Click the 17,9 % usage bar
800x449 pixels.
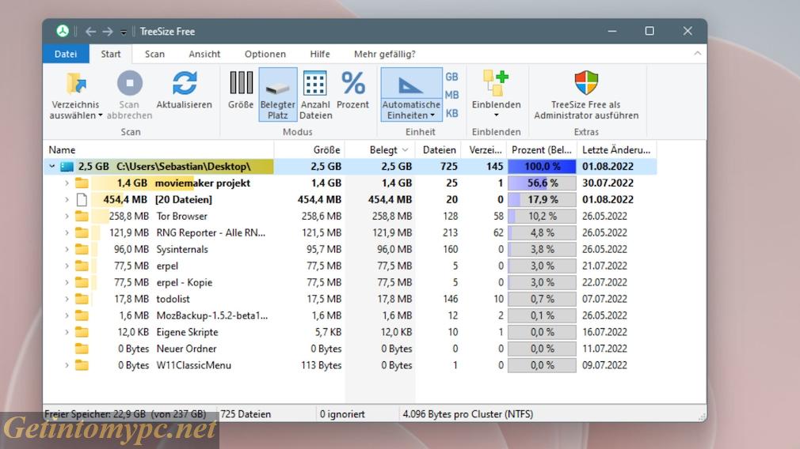(x=541, y=199)
